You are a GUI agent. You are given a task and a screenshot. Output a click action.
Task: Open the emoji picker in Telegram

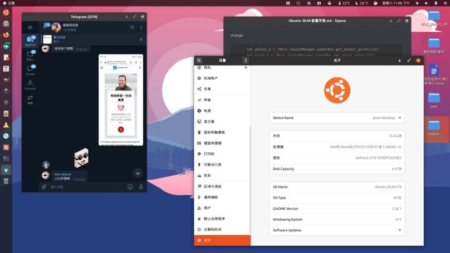[x=130, y=187]
